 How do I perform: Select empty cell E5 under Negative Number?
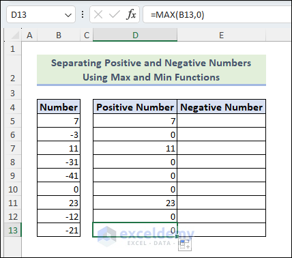[x=221, y=121]
